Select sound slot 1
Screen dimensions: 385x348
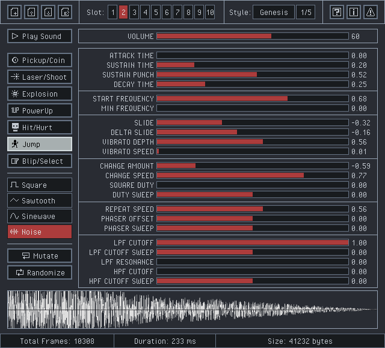tap(112, 12)
